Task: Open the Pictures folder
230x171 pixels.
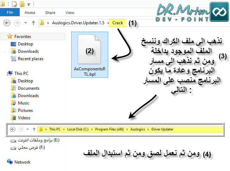Action: coord(25,110)
